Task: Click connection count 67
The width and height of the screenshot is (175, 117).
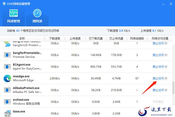Action: (137, 78)
